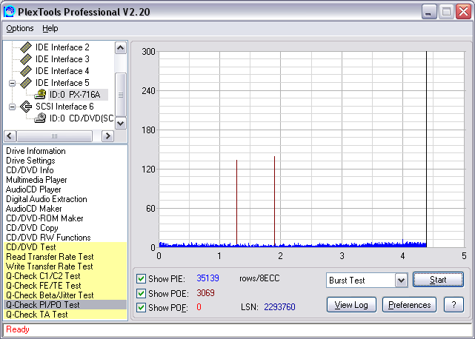Open AudioCD Maker
This screenshot has height=339, width=475.
pyautogui.click(x=33, y=209)
